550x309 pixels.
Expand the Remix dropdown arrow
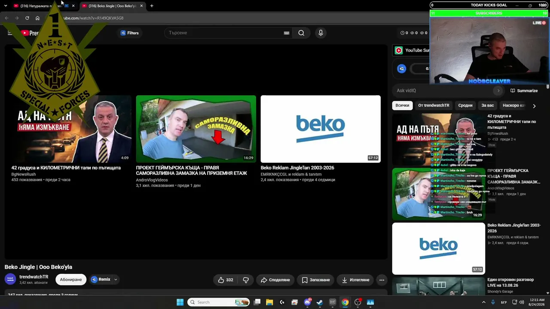(116, 280)
